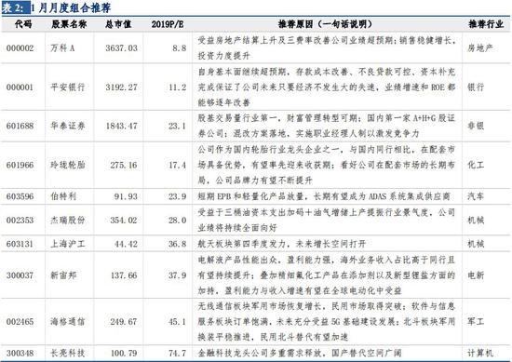
Task: Select market value 275.16
Action: [x=124, y=165]
